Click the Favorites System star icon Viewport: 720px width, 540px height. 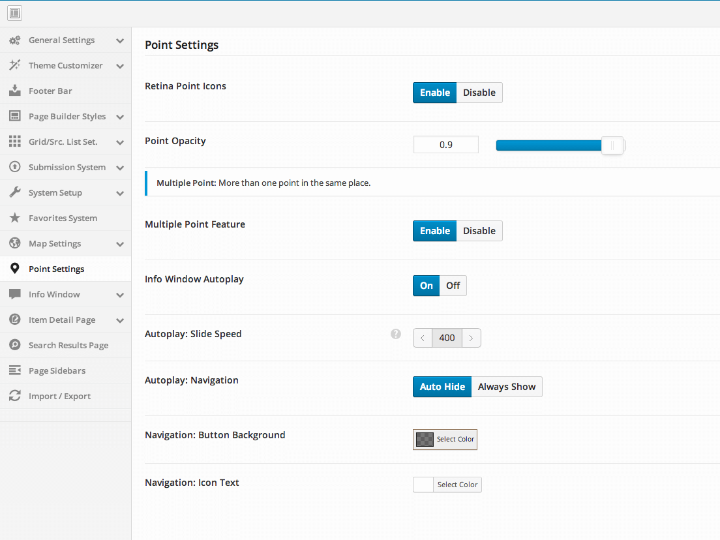coord(14,218)
